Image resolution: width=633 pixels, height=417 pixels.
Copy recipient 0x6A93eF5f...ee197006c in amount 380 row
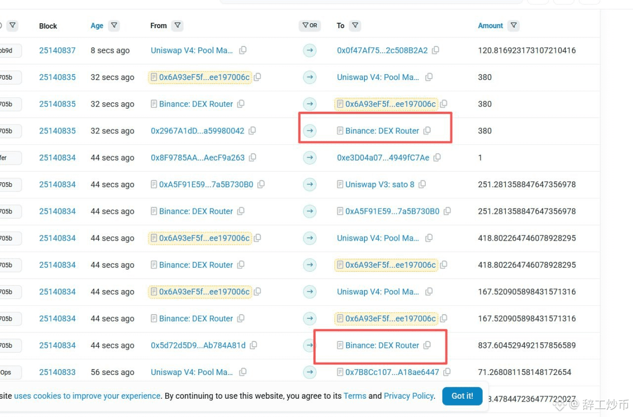pos(444,104)
